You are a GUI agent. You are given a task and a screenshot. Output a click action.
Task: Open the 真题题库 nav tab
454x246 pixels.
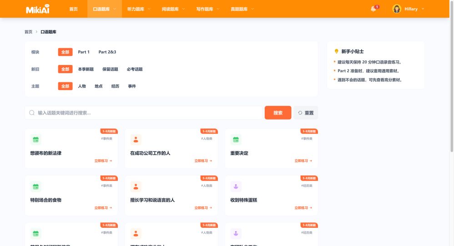(239, 9)
